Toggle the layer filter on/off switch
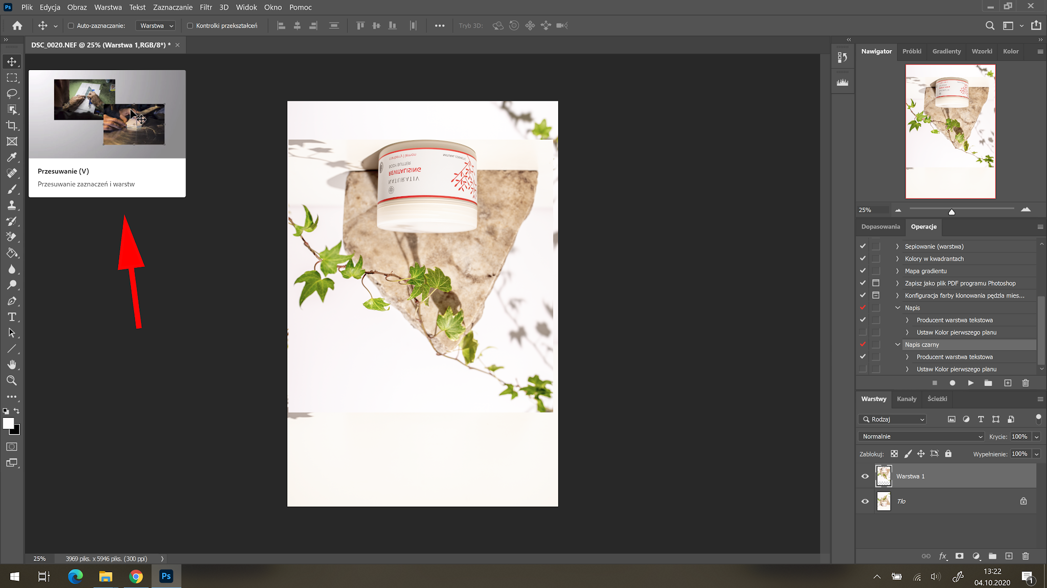 1038,419
